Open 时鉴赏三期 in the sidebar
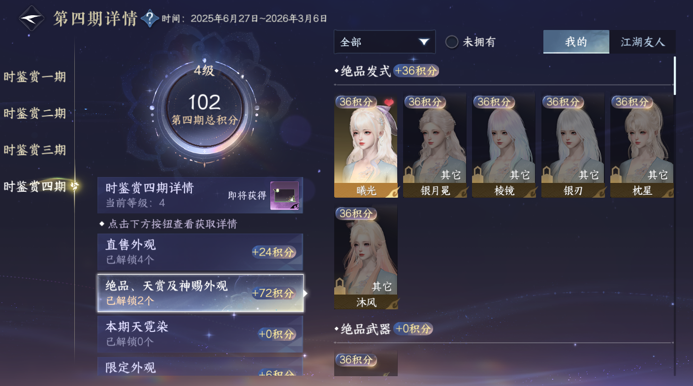 point(35,150)
